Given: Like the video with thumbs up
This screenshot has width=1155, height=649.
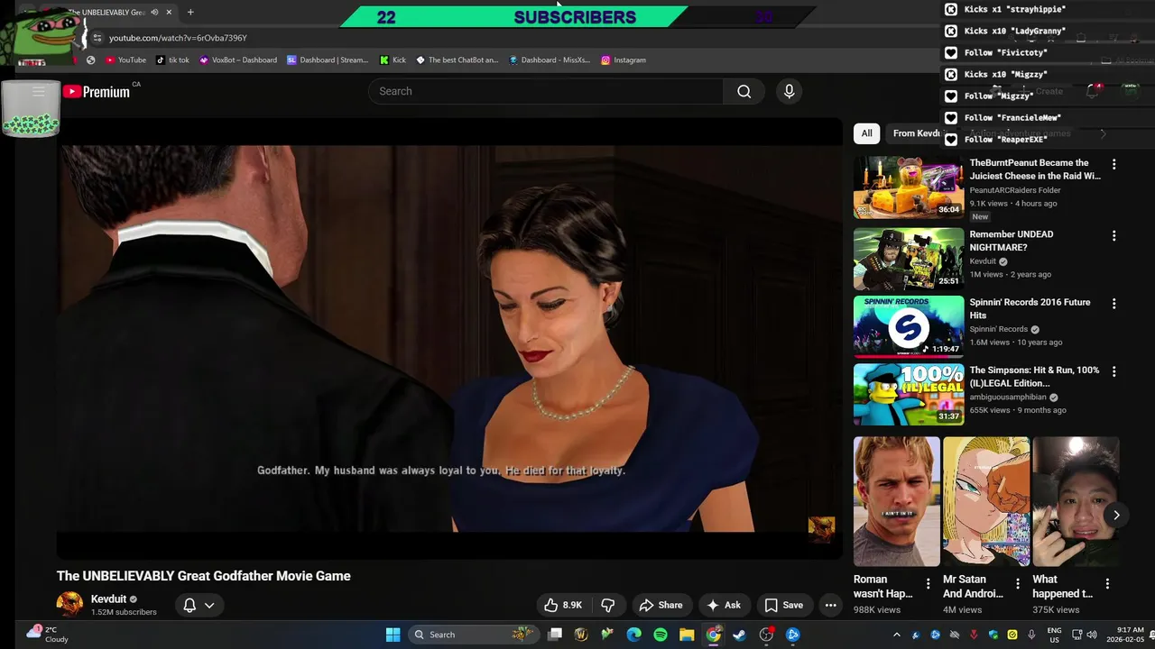Looking at the screenshot, I should 563,605.
